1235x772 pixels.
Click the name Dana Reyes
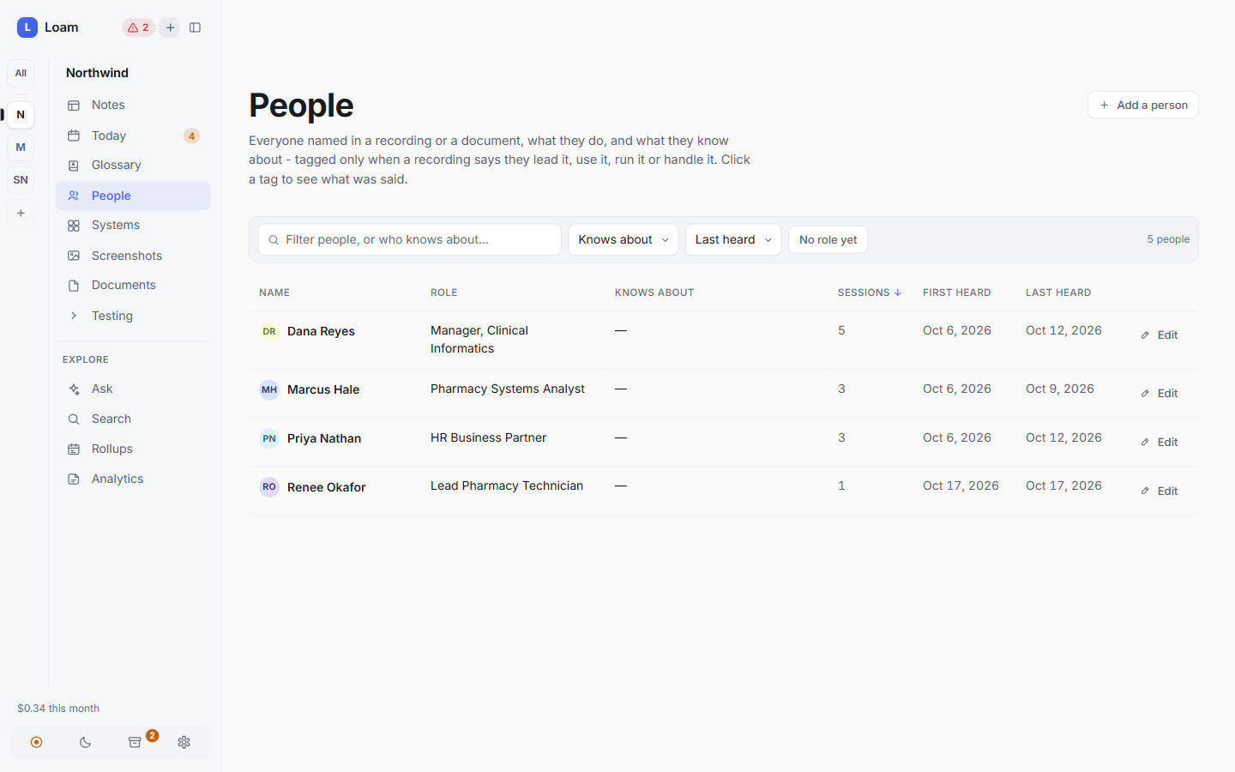[321, 332]
